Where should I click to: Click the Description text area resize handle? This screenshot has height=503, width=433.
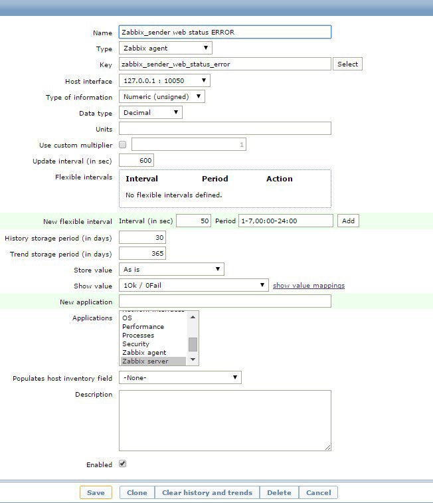point(327,447)
